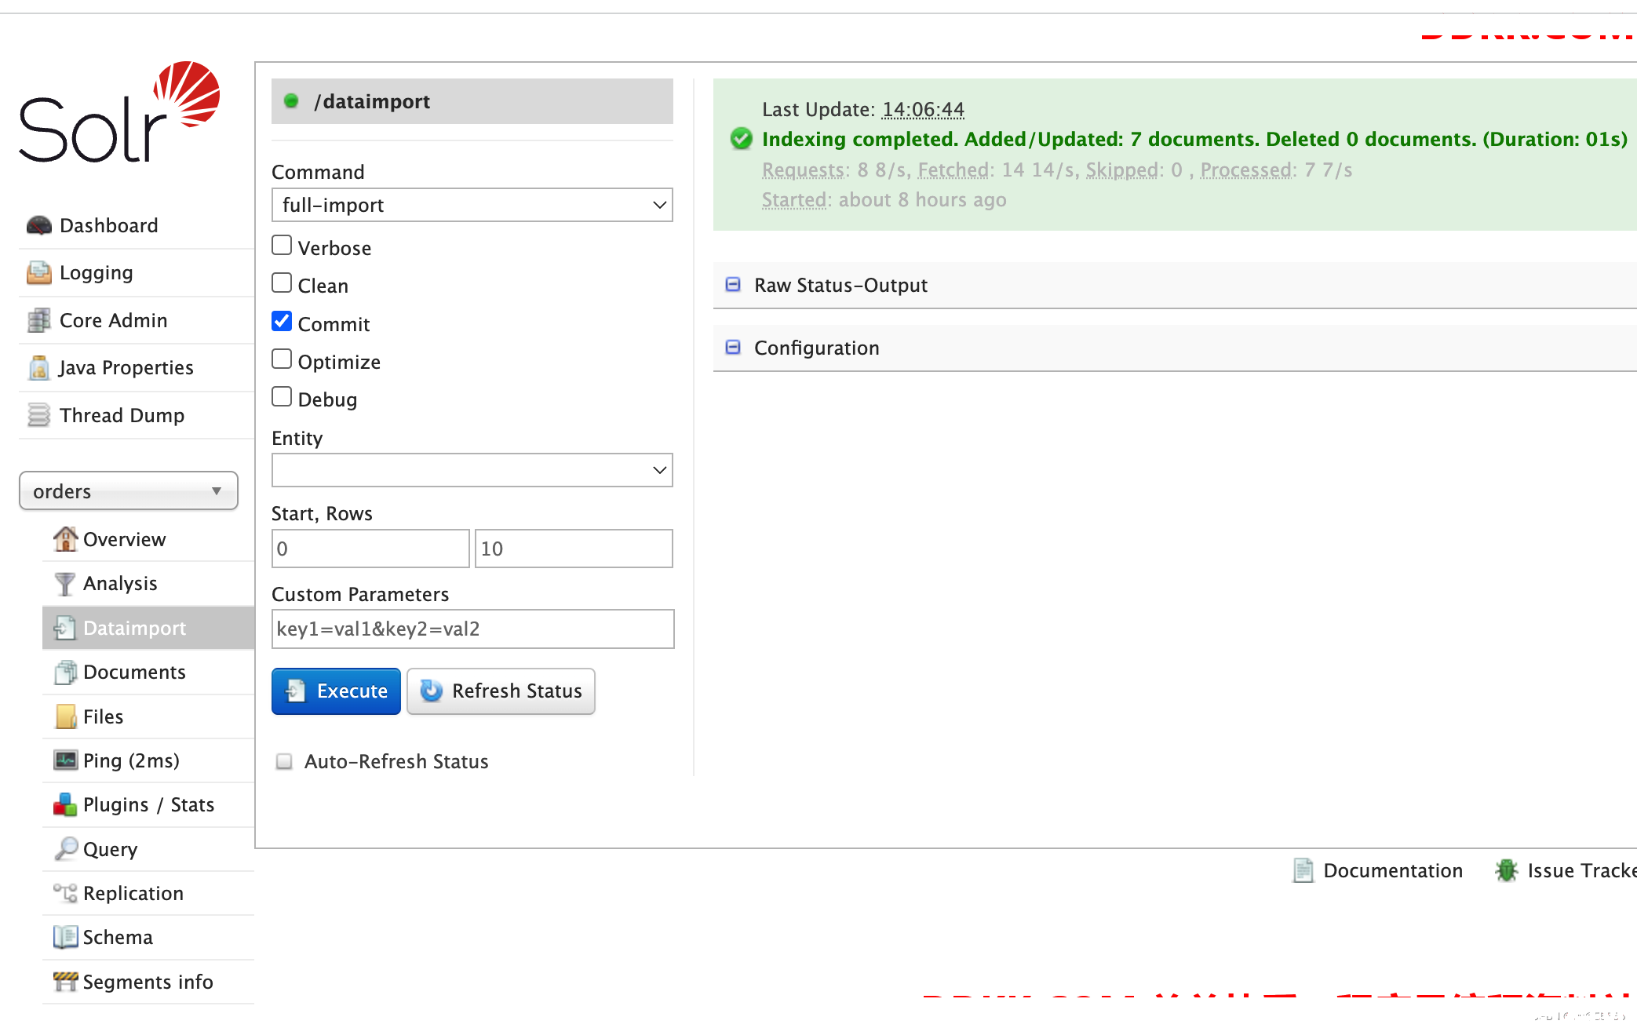Open Java Properties menu item
The height and width of the screenshot is (1028, 1637).
coord(126,367)
